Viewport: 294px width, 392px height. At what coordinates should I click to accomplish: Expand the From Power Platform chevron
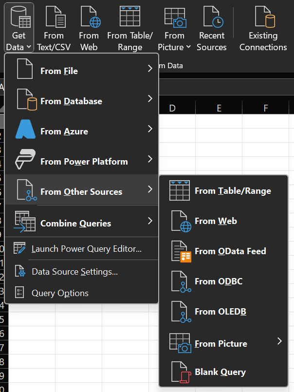[x=150, y=159]
